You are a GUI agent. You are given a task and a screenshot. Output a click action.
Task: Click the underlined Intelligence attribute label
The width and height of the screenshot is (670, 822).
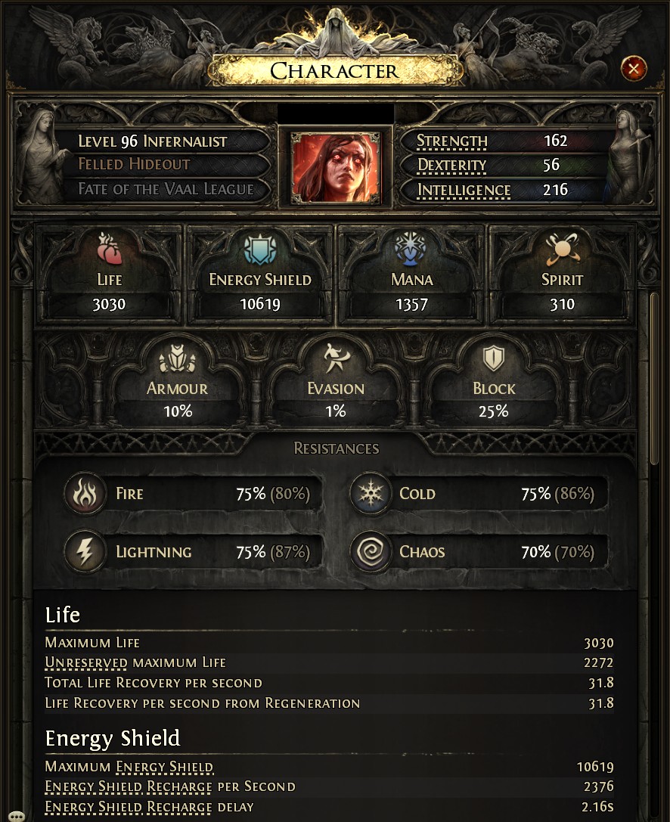pos(464,191)
